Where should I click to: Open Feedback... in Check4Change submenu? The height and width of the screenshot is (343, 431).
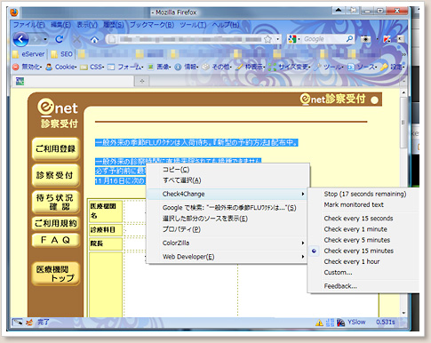coord(340,286)
